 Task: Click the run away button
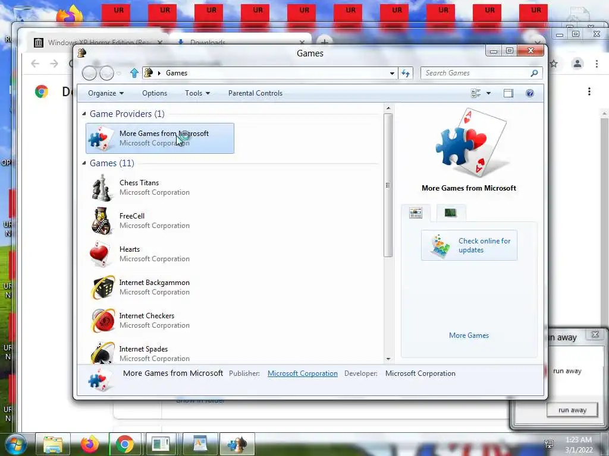coord(572,410)
